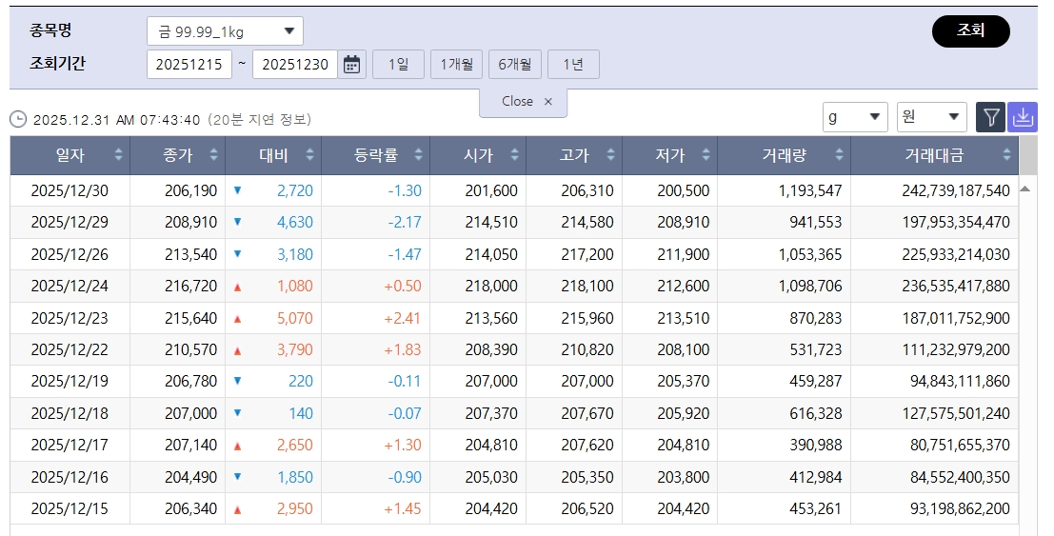1054x536 pixels.
Task: Click the change value 4,630
Action: click(295, 222)
